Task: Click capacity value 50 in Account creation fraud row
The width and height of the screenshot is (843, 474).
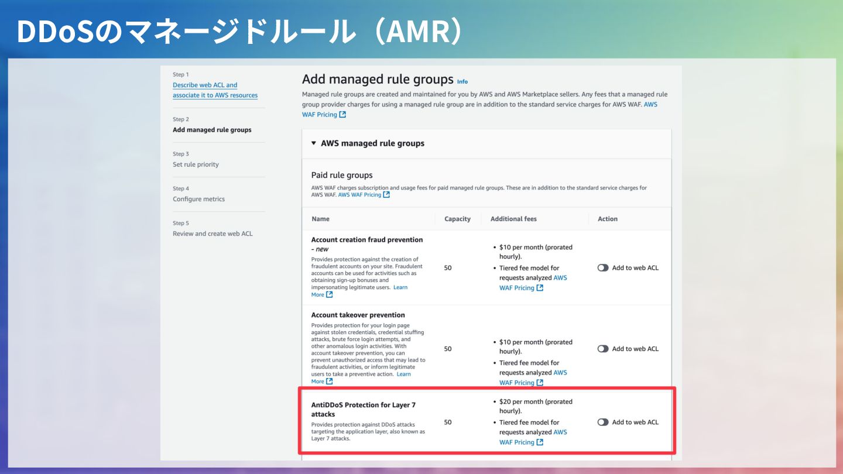Action: pyautogui.click(x=448, y=267)
